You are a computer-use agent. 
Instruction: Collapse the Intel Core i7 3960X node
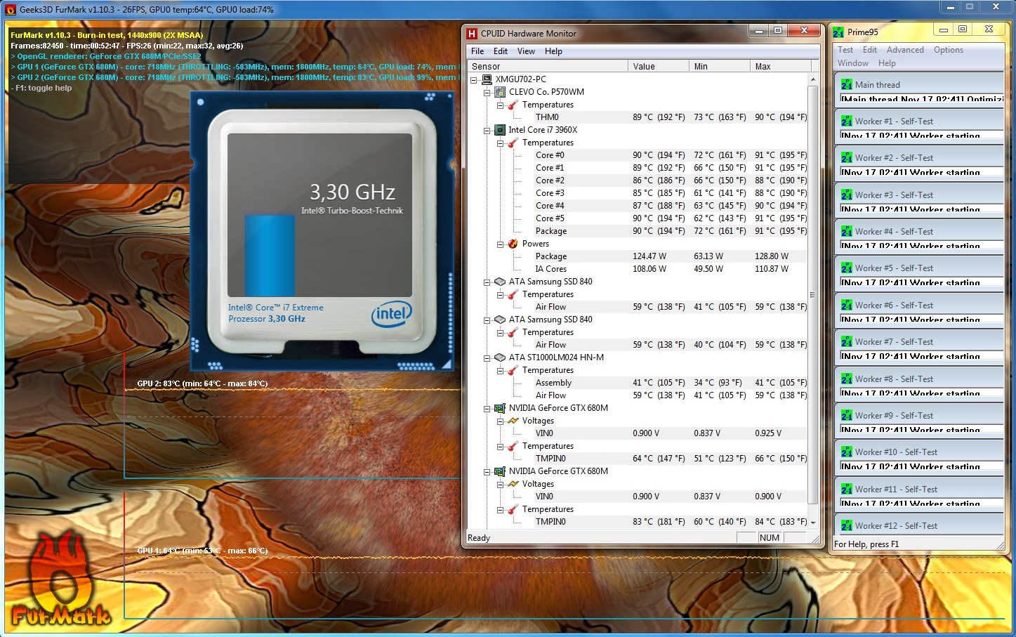pos(487,131)
